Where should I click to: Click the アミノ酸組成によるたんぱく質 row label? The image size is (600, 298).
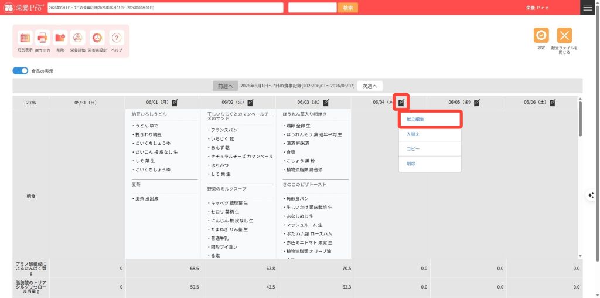tap(31, 268)
